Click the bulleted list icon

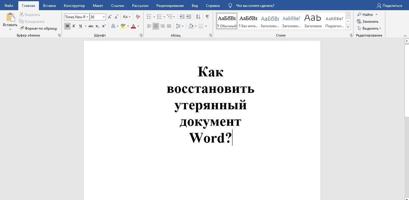pyautogui.click(x=149, y=17)
